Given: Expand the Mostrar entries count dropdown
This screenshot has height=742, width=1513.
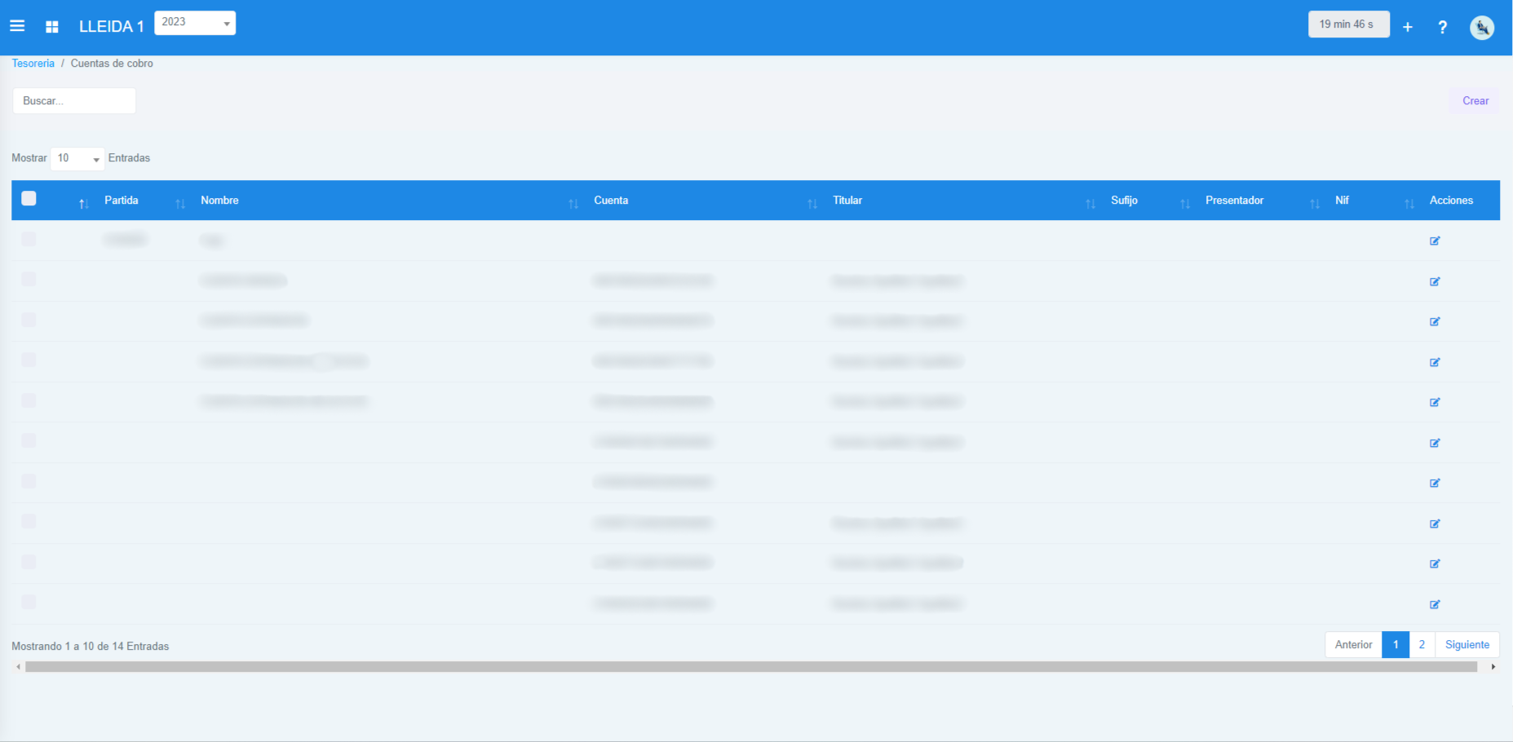Looking at the screenshot, I should click(x=77, y=158).
